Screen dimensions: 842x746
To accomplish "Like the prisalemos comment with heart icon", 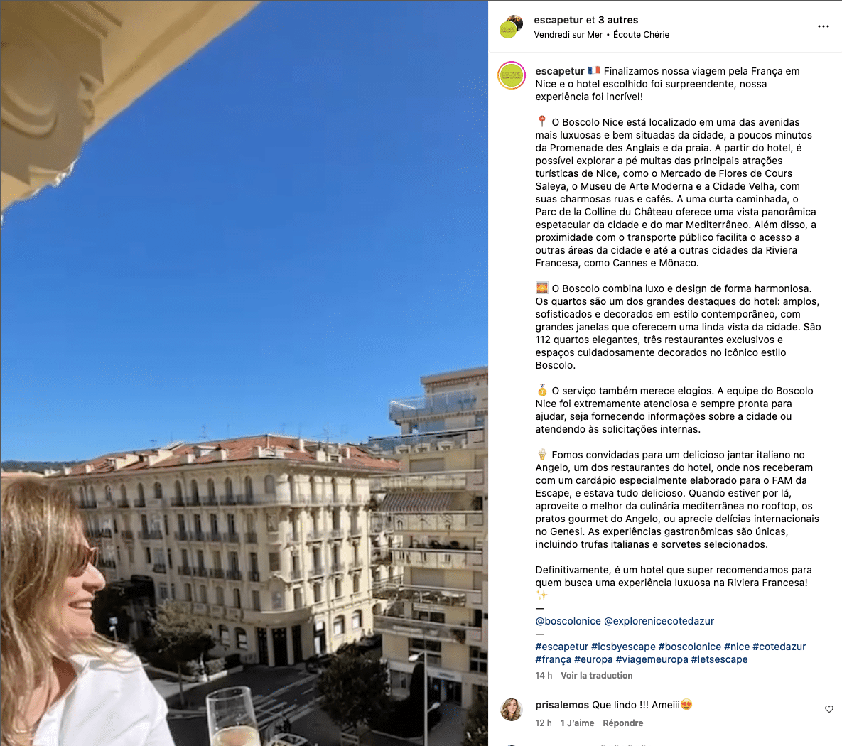I will (x=829, y=709).
